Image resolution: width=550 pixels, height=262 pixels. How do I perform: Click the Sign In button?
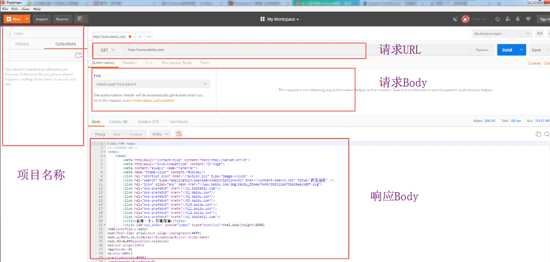click(543, 19)
